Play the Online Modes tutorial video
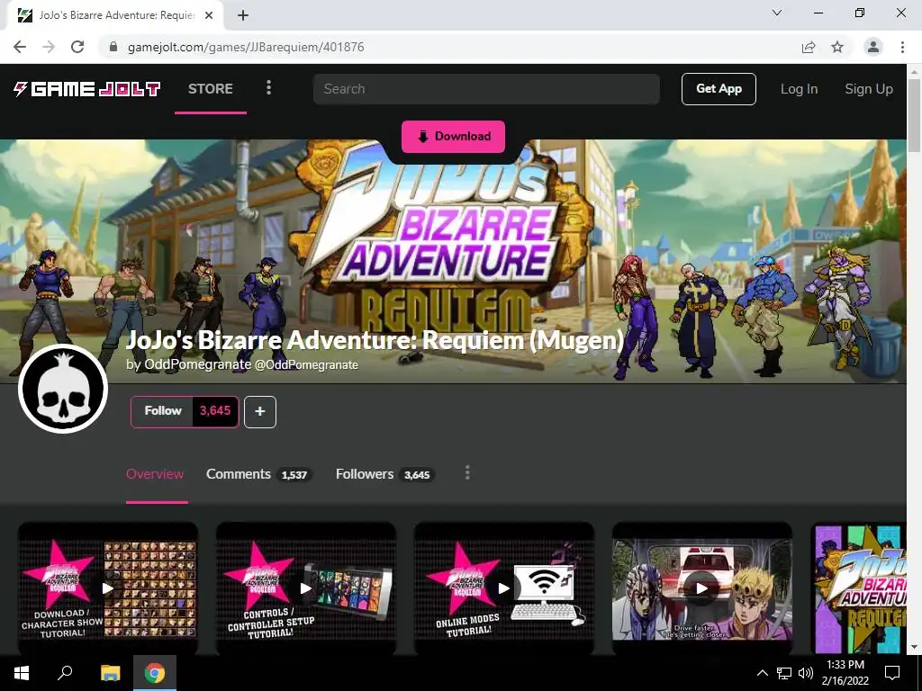The width and height of the screenshot is (922, 691). pos(504,588)
